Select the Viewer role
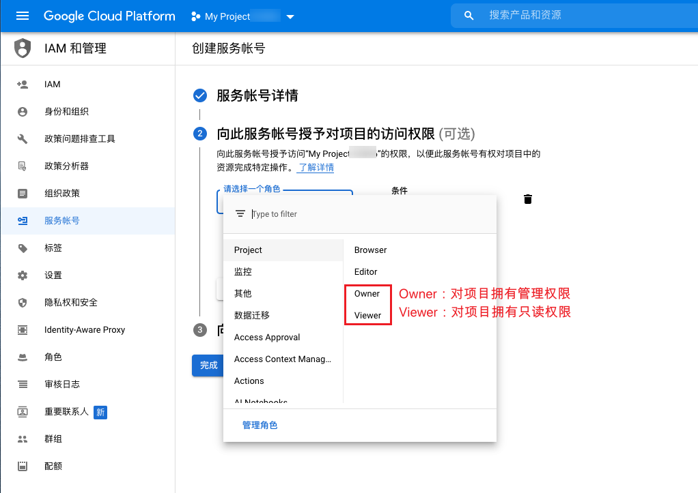The height and width of the screenshot is (493, 698). [367, 316]
